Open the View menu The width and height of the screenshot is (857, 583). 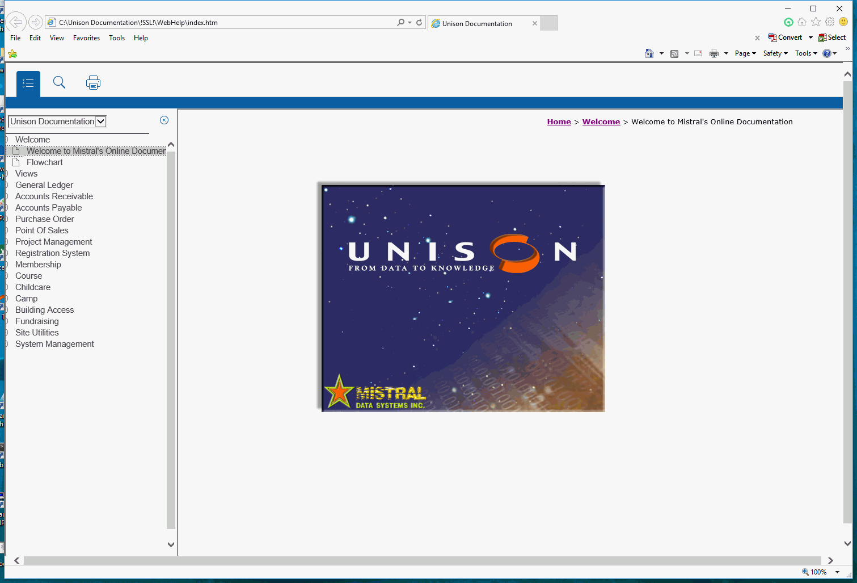(57, 38)
